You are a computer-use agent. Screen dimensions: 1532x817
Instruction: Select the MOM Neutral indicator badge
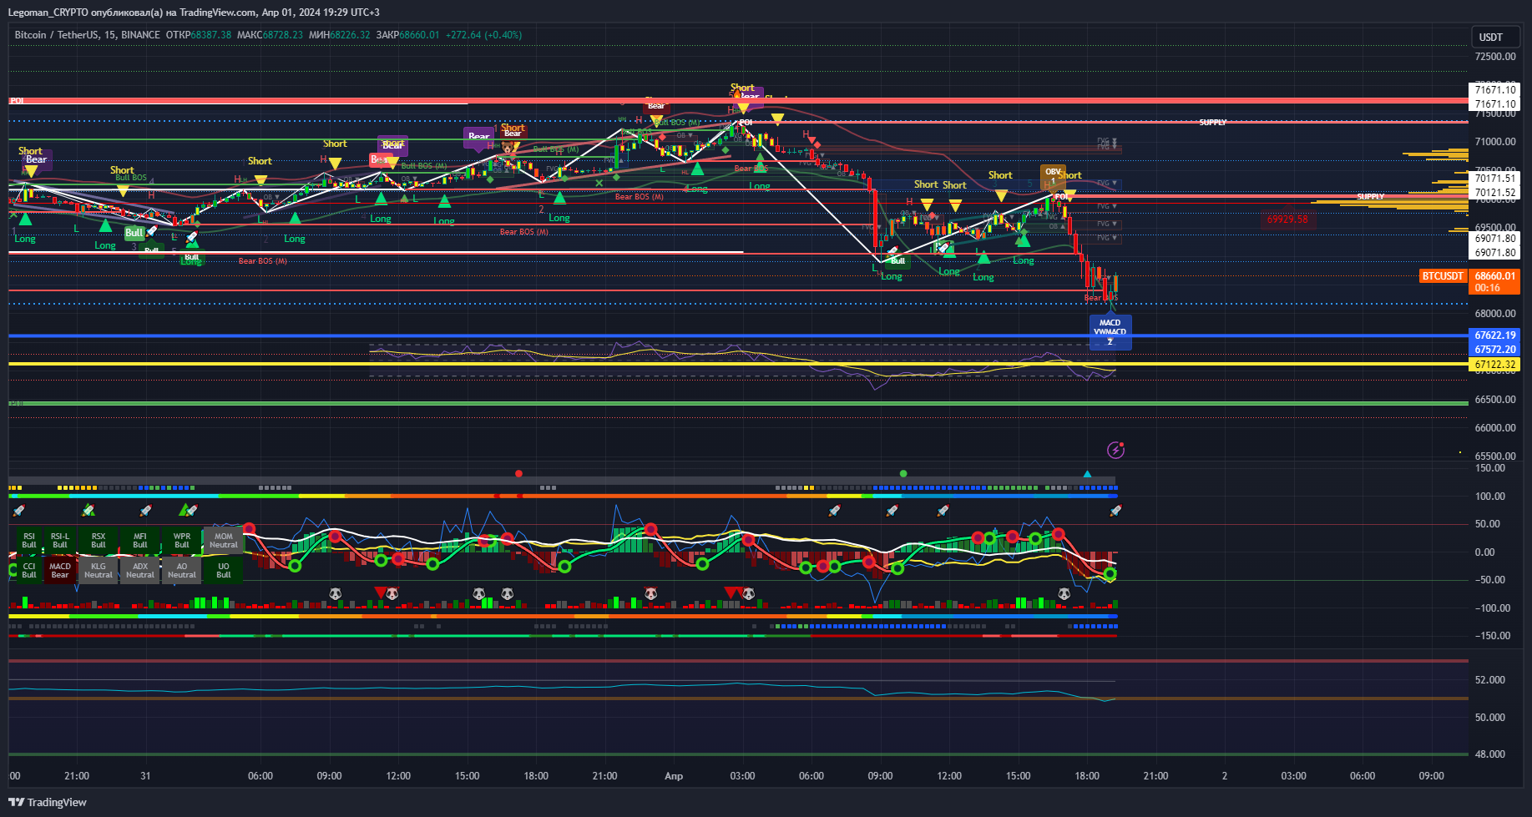pos(224,541)
